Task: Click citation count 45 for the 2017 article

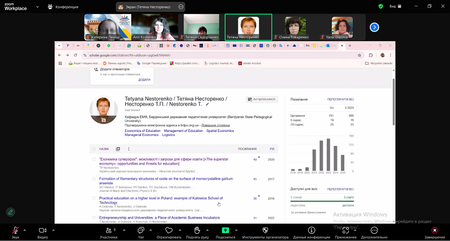Action: 255,179
